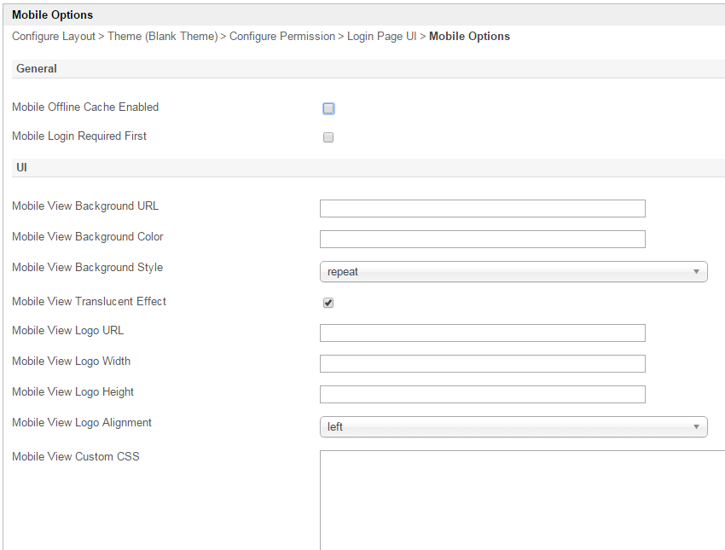Expand the Mobile View Logo Alignment dropdown

click(x=513, y=426)
